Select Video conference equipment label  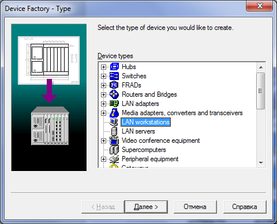pyautogui.click(x=161, y=141)
